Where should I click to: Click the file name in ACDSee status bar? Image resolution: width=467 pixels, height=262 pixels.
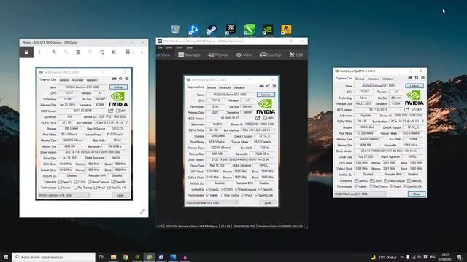coord(191,226)
